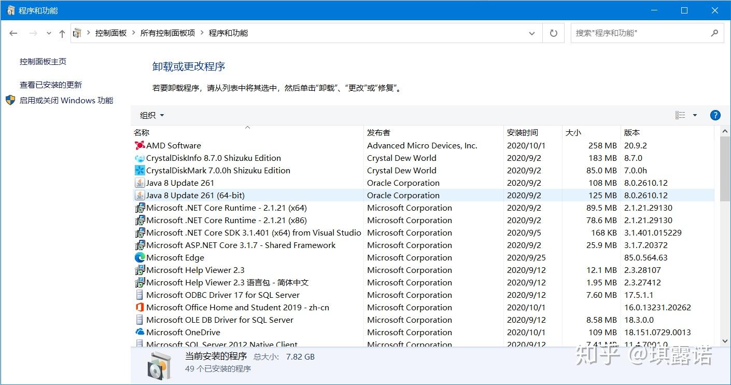Sort by the 版本 column header
Viewport: 731px width, 385px height.
point(668,133)
